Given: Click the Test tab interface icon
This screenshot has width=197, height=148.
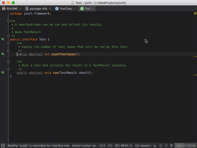Looking at the screenshot, I should point(82,9).
